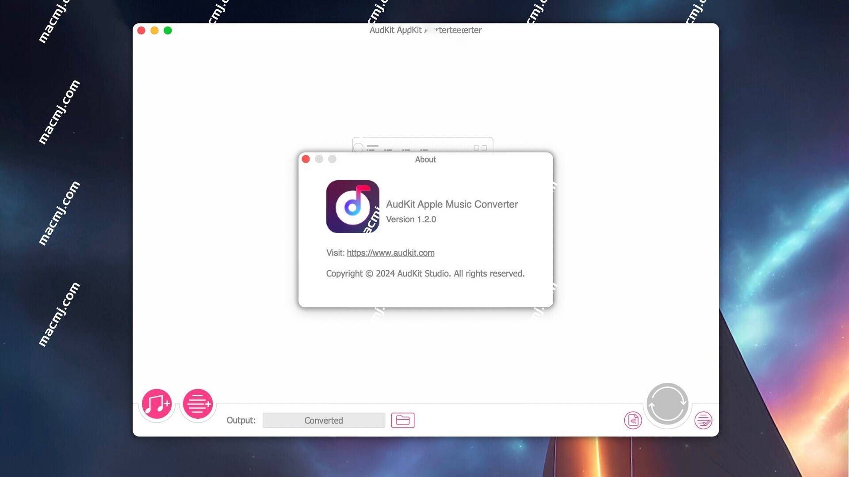Click the About window close button
Screen dimensions: 849x477
306,159
